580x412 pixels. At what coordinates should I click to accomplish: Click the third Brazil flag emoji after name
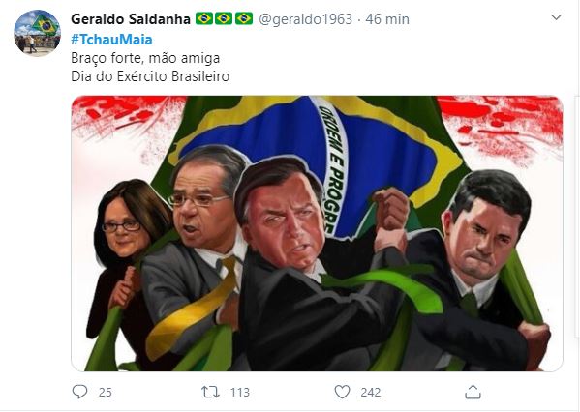(244, 18)
